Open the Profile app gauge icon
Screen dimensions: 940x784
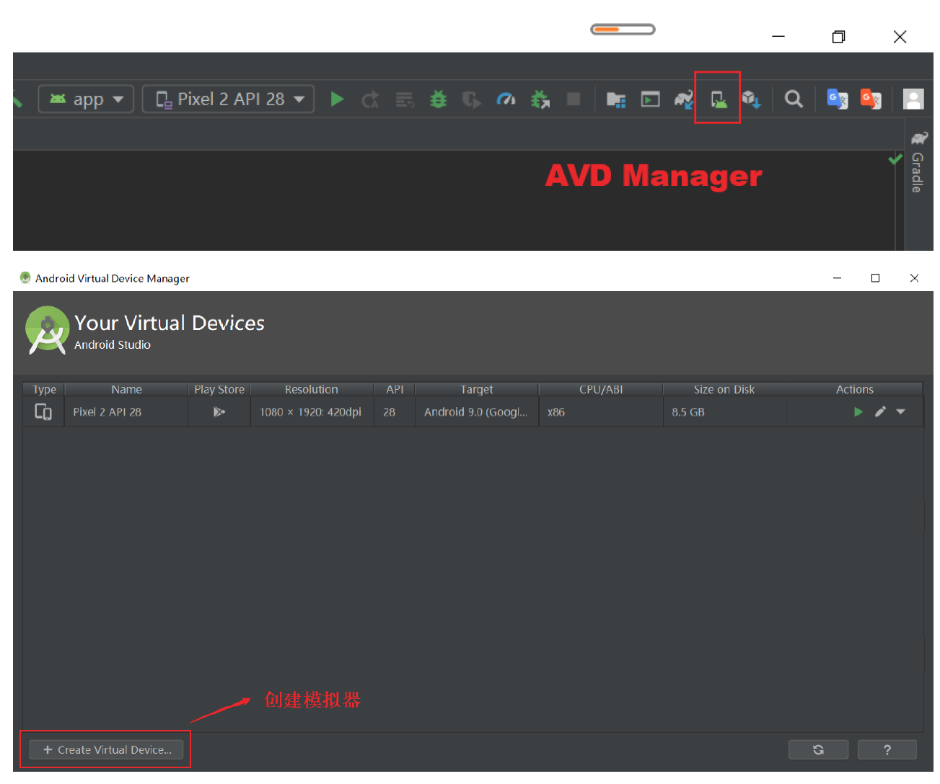(506, 99)
